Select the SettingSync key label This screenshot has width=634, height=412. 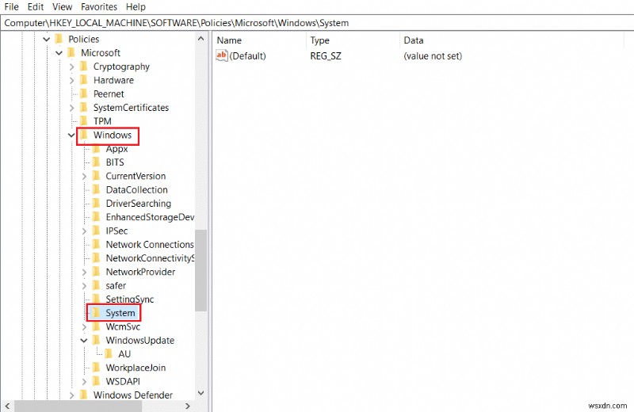(x=130, y=299)
